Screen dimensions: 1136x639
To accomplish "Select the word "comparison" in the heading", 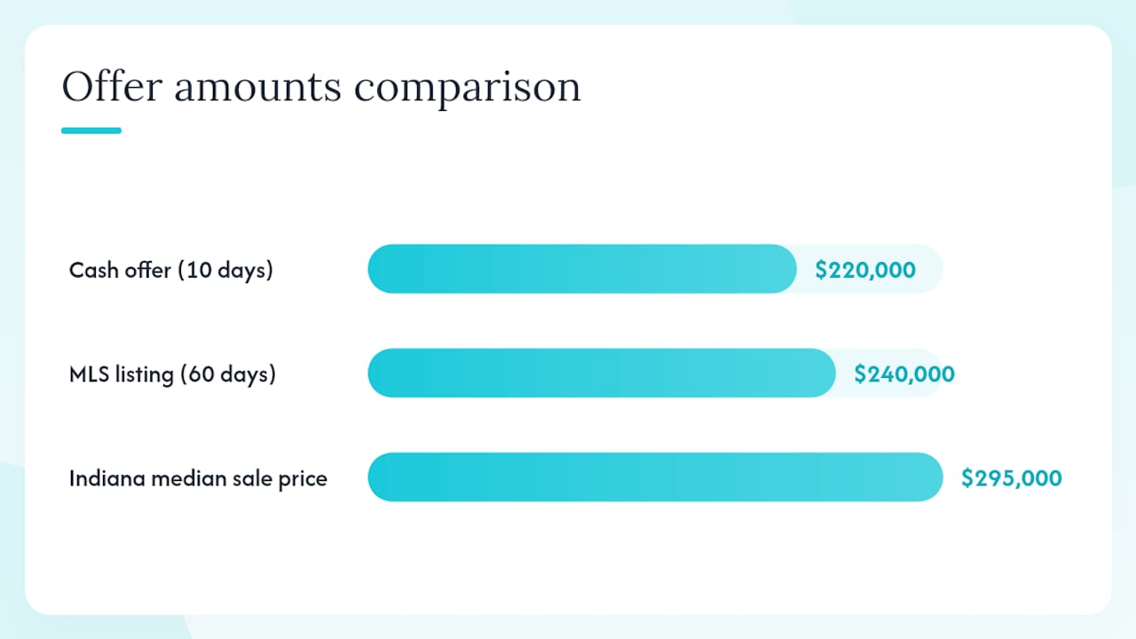I will pos(468,89).
